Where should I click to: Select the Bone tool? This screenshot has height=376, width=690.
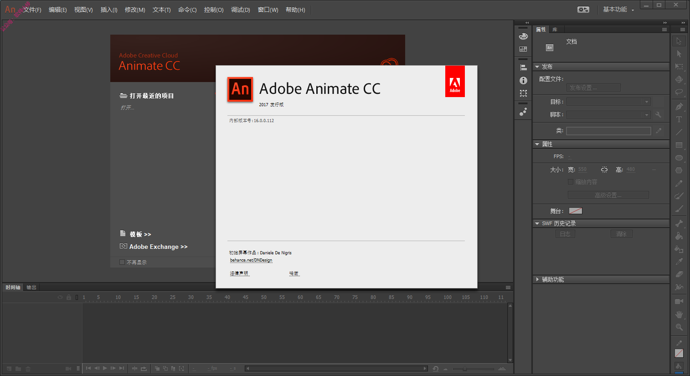[679, 223]
